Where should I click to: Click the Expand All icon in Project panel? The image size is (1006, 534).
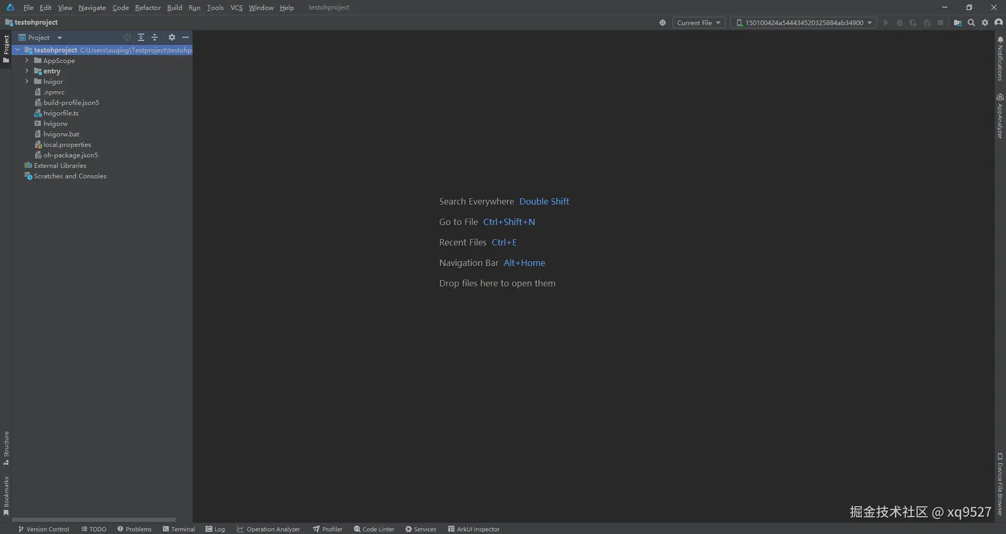click(x=141, y=37)
